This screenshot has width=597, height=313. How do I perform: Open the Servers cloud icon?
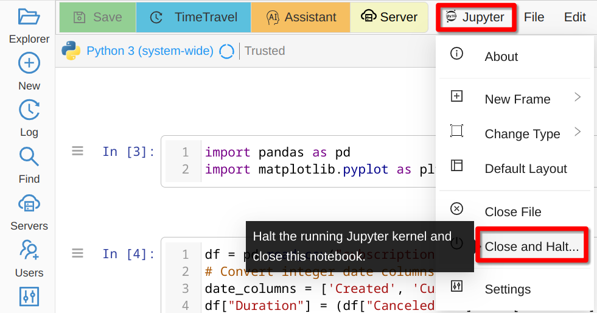29,203
